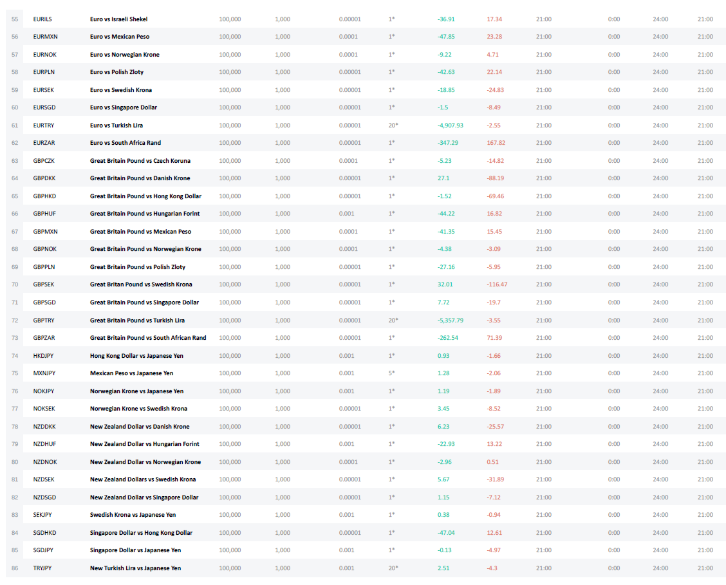Viewport: 726px width, 585px height.
Task: Click 'Euro vs South Africa Rand' description
Action: click(x=126, y=143)
